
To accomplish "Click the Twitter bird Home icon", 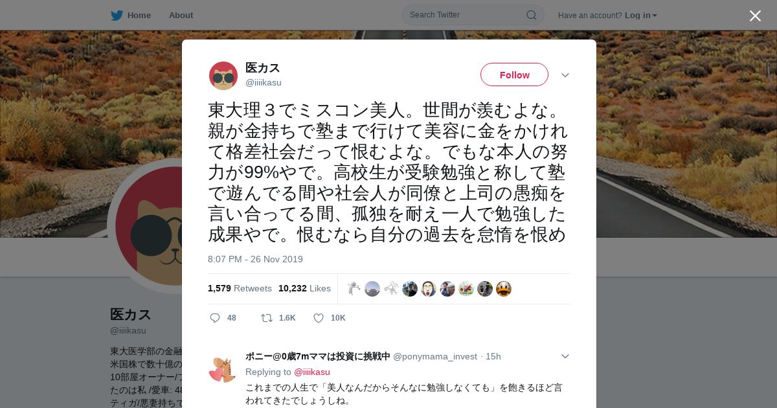I will coord(117,15).
